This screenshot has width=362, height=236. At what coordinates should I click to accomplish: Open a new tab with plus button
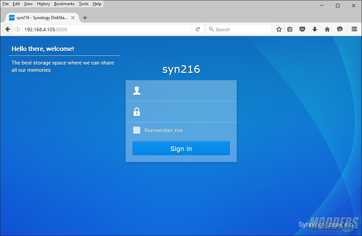[85, 18]
